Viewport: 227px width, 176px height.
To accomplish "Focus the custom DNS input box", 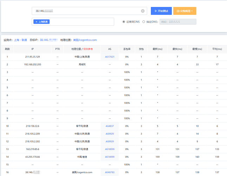I will (x=177, y=22).
